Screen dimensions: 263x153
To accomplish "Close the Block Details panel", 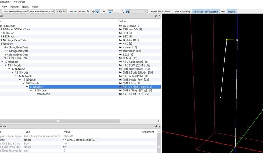I will 159,126.
